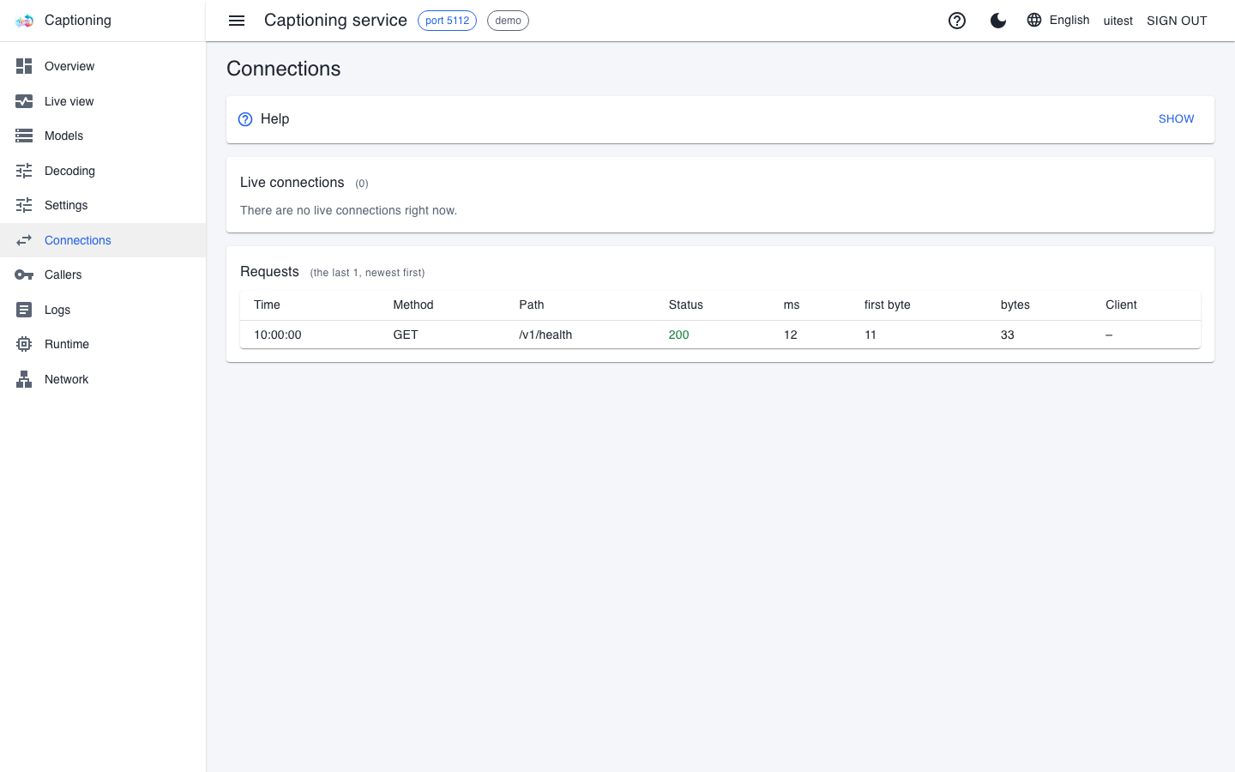This screenshot has height=772, width=1235.
Task: Open help via top bar question icon
Action: 957,21
